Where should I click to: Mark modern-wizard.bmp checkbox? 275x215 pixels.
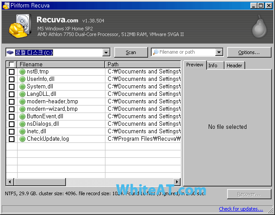coord(11,109)
